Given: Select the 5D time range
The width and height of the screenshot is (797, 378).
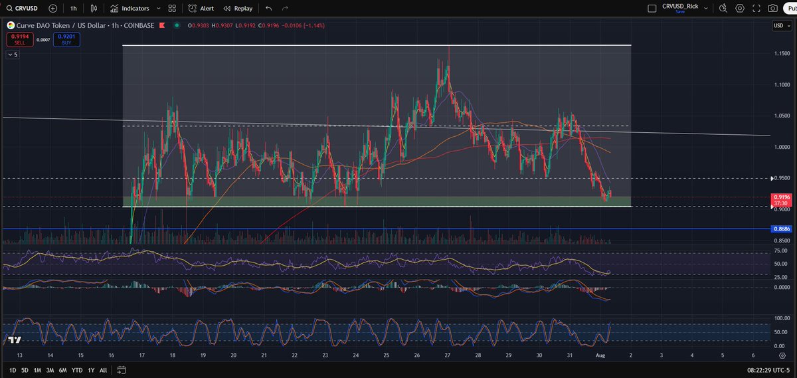Looking at the screenshot, I should pyautogui.click(x=25, y=369).
